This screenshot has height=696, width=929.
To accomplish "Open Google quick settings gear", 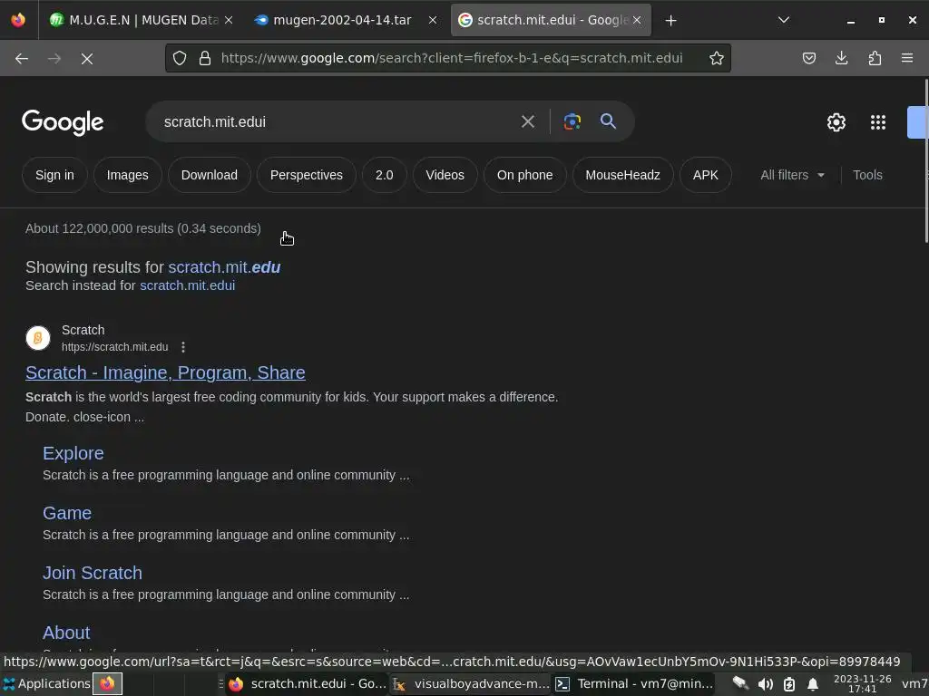I will [836, 122].
